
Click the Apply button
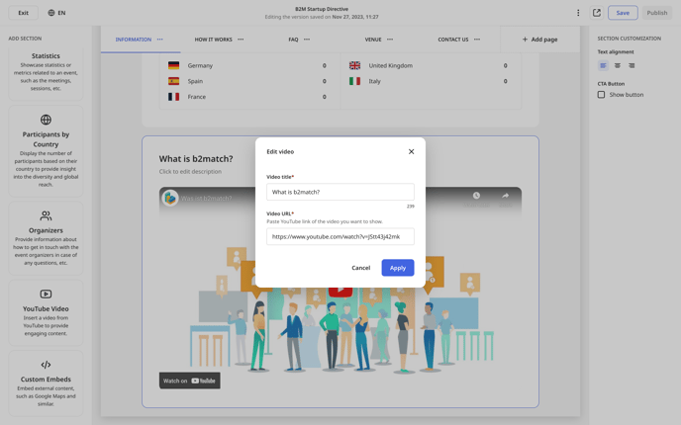point(397,268)
